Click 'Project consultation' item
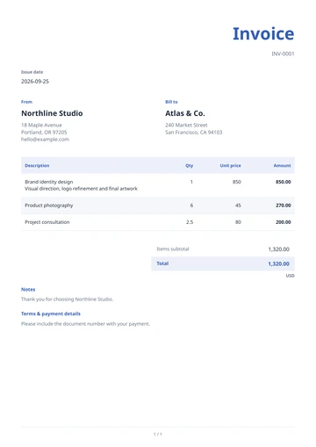The height and width of the screenshot is (447, 316). [x=47, y=222]
